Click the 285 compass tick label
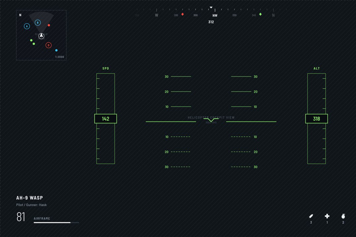Viewport: 356px width, 237px height. 176,15
